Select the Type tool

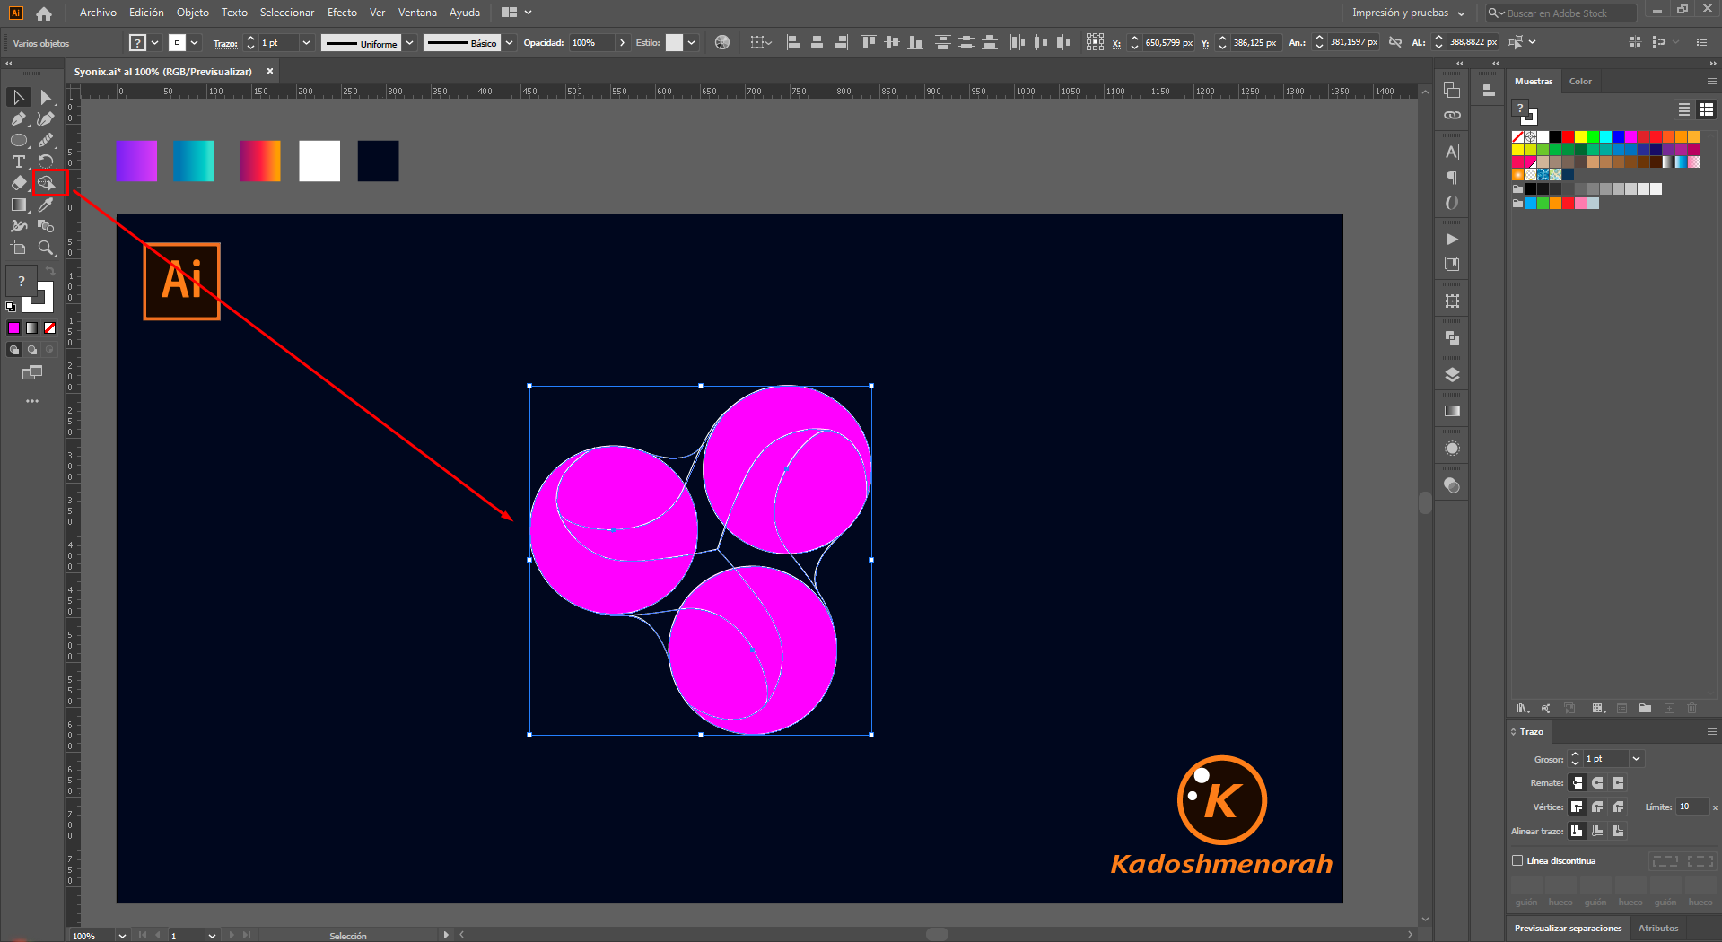click(19, 161)
